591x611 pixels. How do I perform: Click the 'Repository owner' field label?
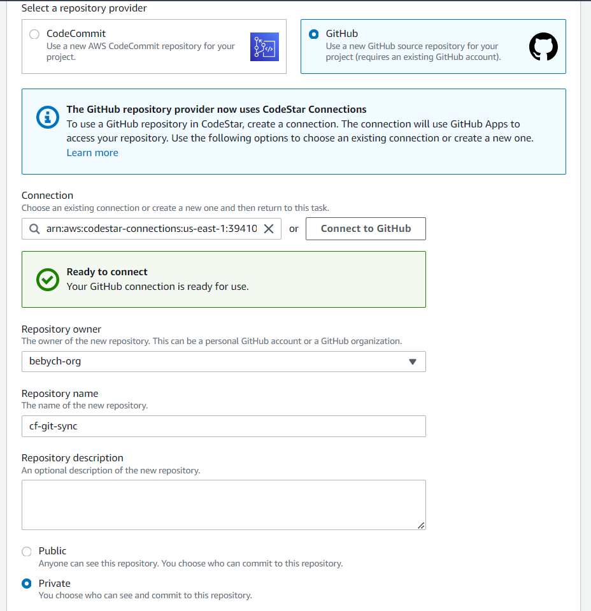[61, 329]
